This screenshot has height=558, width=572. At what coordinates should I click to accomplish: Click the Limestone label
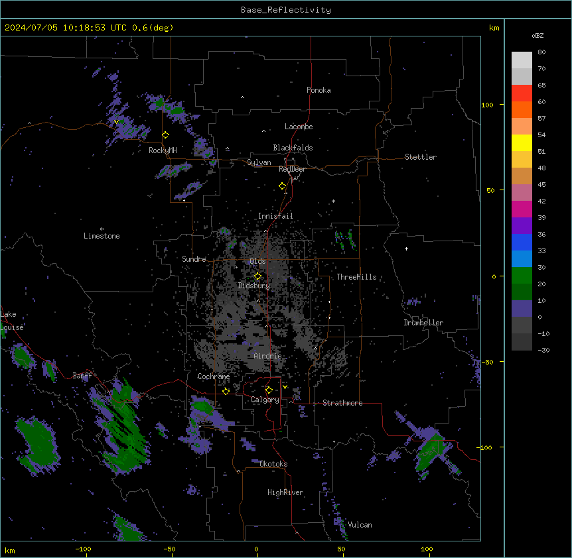click(102, 236)
